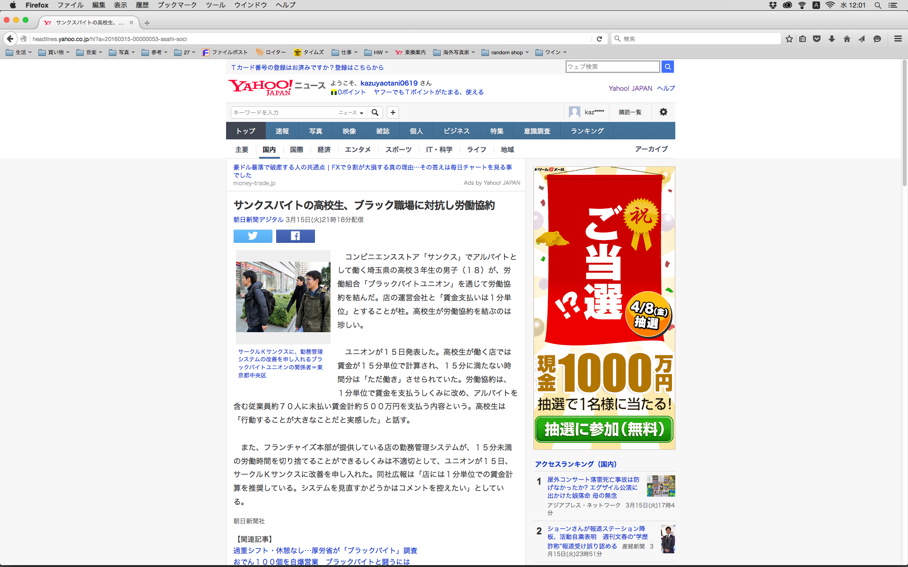
Task: Open the Firefox hamburger menu
Action: pyautogui.click(x=898, y=39)
